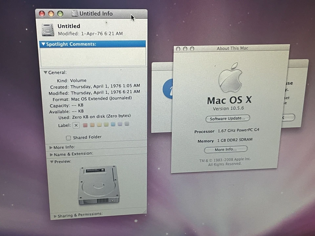This screenshot has height=236, width=315.
Task: Select the red label color
Action: [x=85, y=125]
